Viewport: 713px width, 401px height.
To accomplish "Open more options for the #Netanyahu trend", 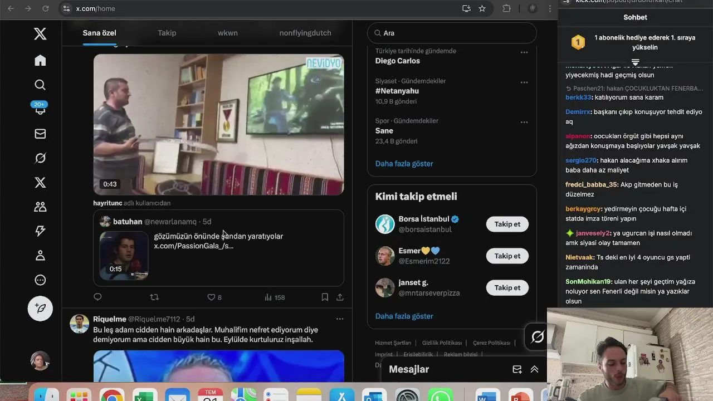I will point(524,82).
